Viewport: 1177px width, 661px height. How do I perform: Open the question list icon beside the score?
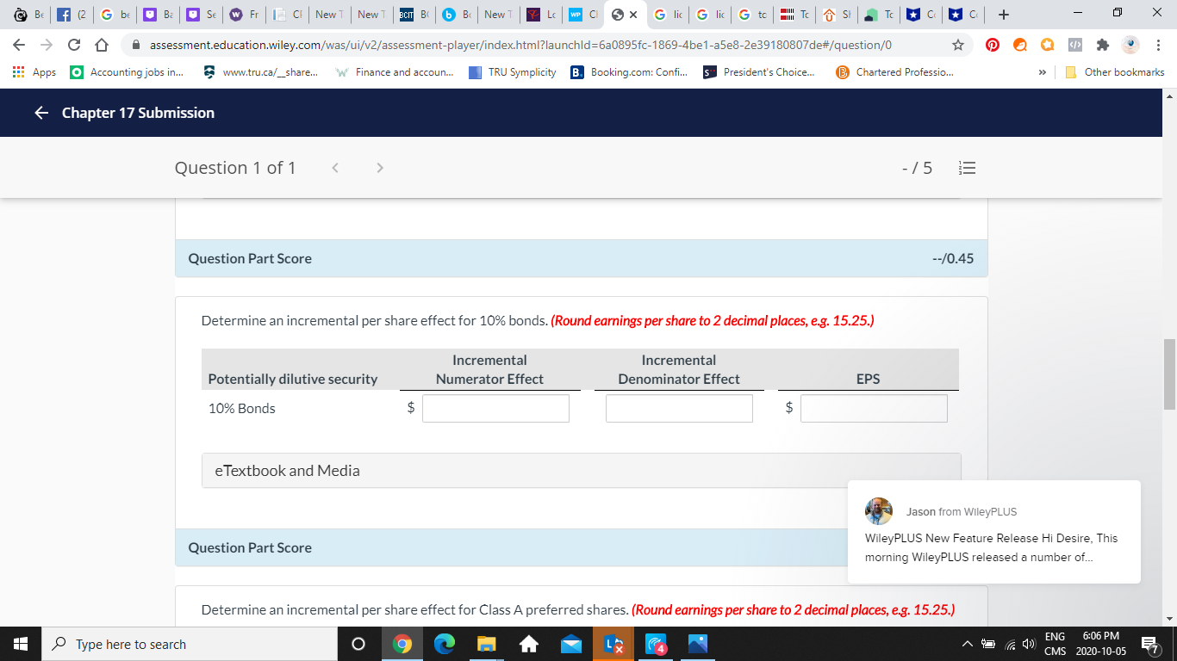(967, 168)
